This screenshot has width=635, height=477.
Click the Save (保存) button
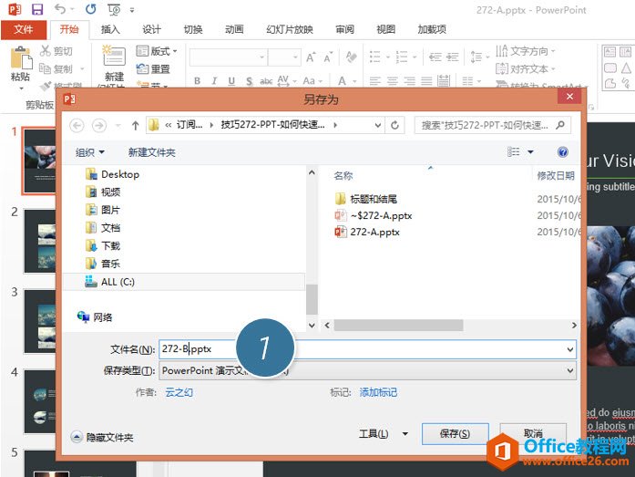455,434
